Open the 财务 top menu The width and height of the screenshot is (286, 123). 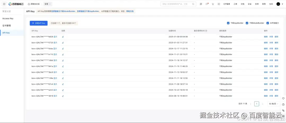click(264, 4)
